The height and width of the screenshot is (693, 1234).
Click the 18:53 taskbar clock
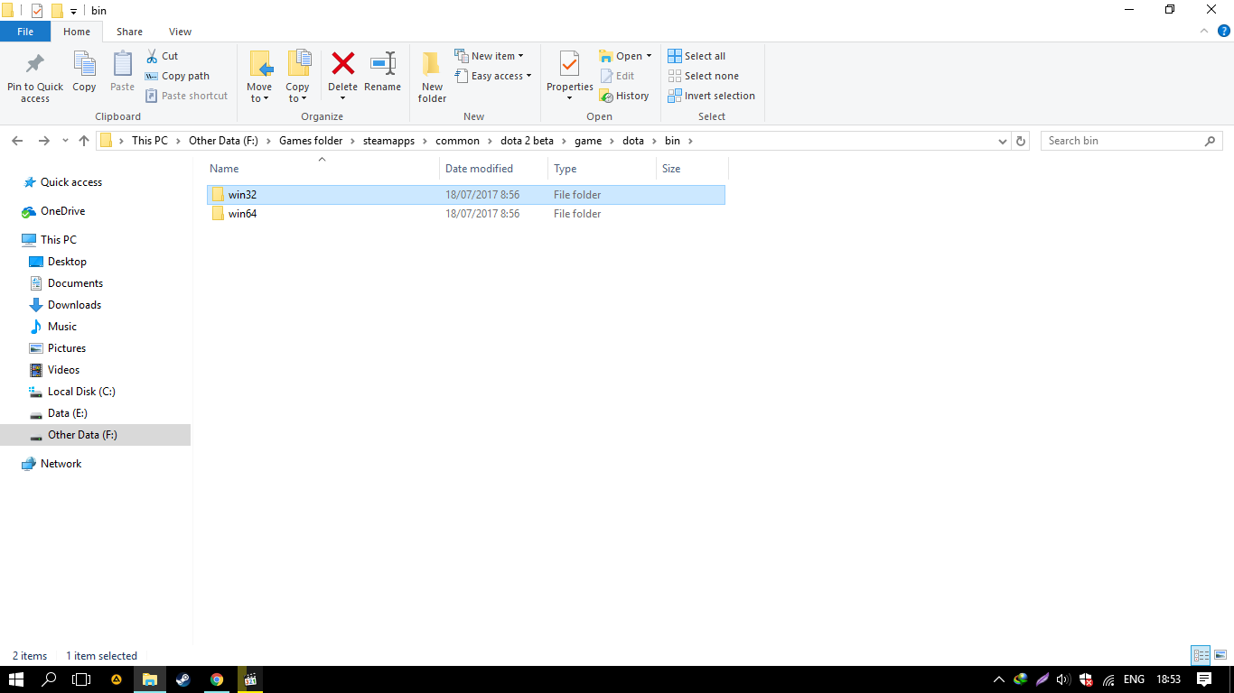1169,679
